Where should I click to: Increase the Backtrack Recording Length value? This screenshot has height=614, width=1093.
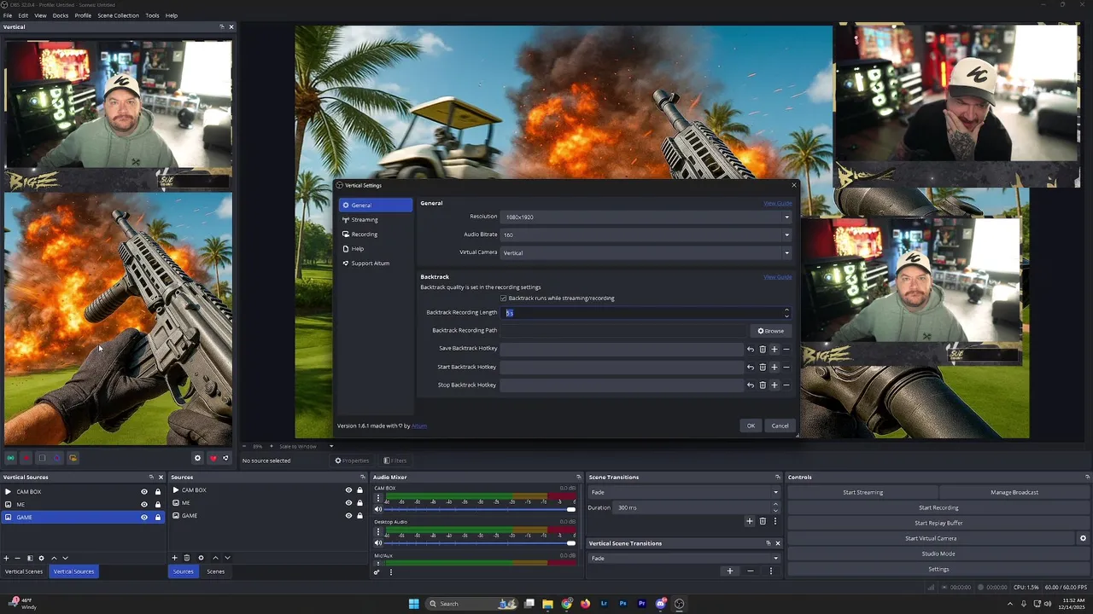coord(786,310)
